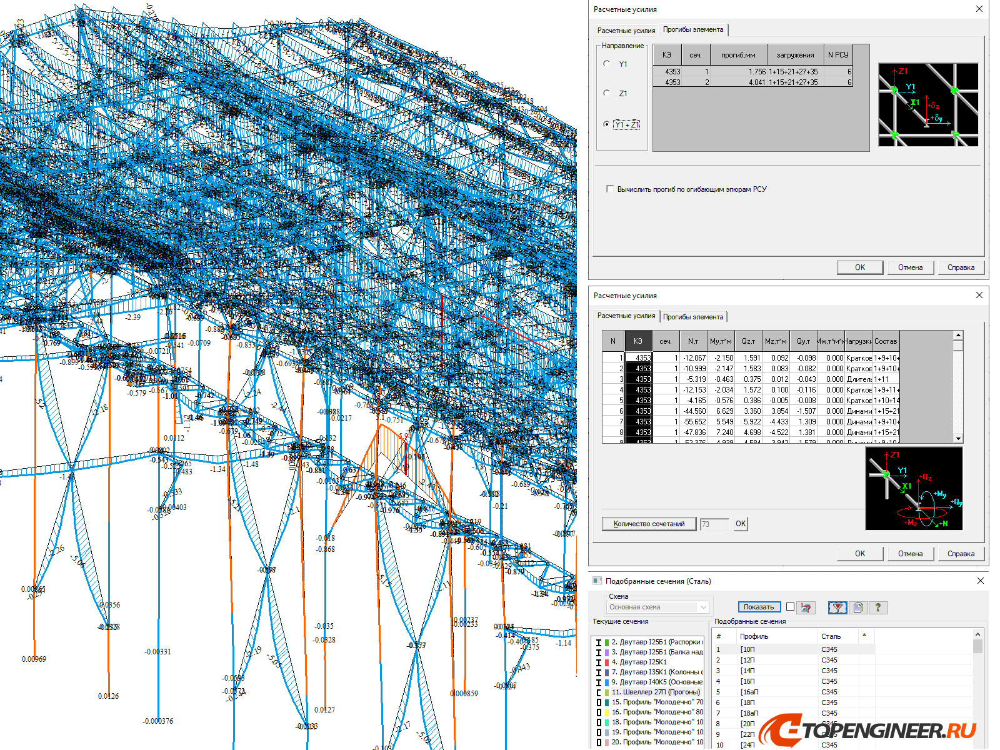Click the box profile icon beside Профиль Молодечно 70
This screenshot has height=750, width=1000.
pyautogui.click(x=599, y=702)
